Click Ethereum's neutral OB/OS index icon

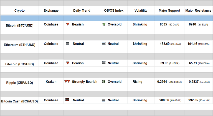pyautogui.click(x=104, y=44)
